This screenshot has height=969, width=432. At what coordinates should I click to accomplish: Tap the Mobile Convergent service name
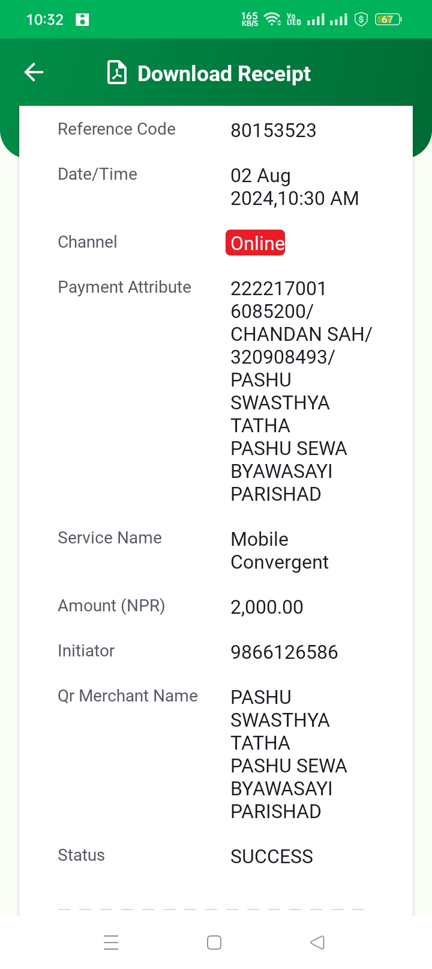pos(279,551)
